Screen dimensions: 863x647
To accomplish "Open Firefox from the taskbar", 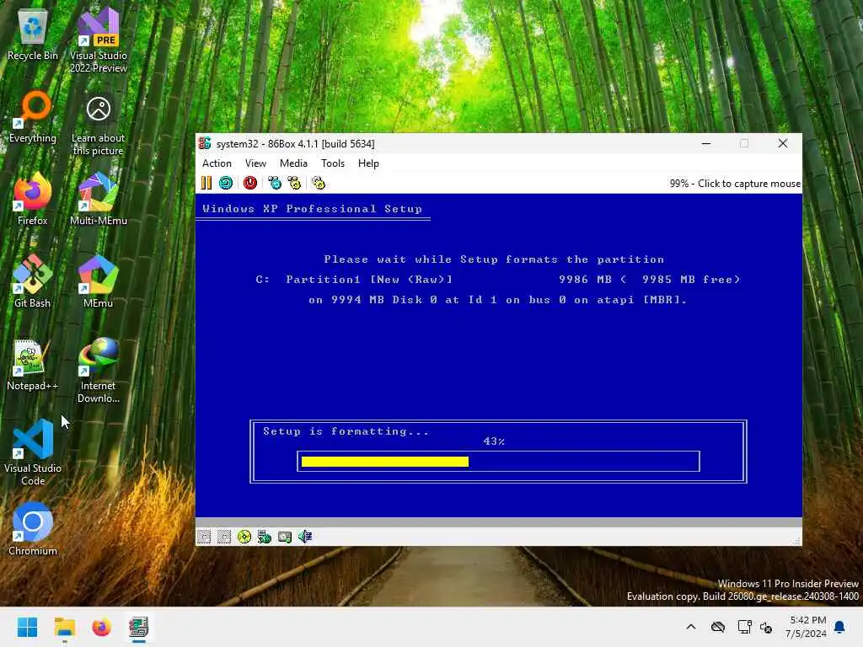I will click(101, 627).
